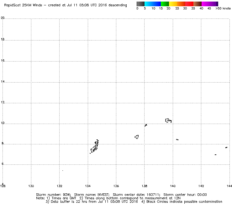The width and height of the screenshot is (232, 204).
Task: Click the green 15-20 knots legend color
Action: click(x=165, y=4)
